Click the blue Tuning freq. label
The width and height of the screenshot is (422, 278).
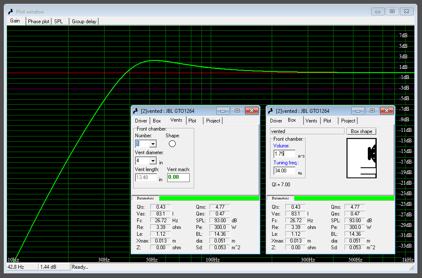pos(286,163)
